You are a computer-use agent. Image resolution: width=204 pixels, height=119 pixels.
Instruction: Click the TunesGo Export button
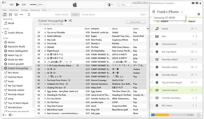[x=190, y=21]
